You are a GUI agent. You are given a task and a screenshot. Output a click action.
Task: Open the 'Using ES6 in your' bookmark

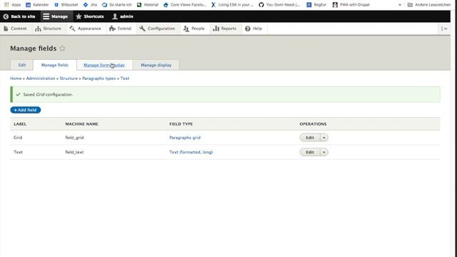point(232,5)
